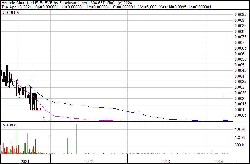Screen dimensions: 250x164
Task: Select the 0.0055 price axis label
Action: point(240,59)
